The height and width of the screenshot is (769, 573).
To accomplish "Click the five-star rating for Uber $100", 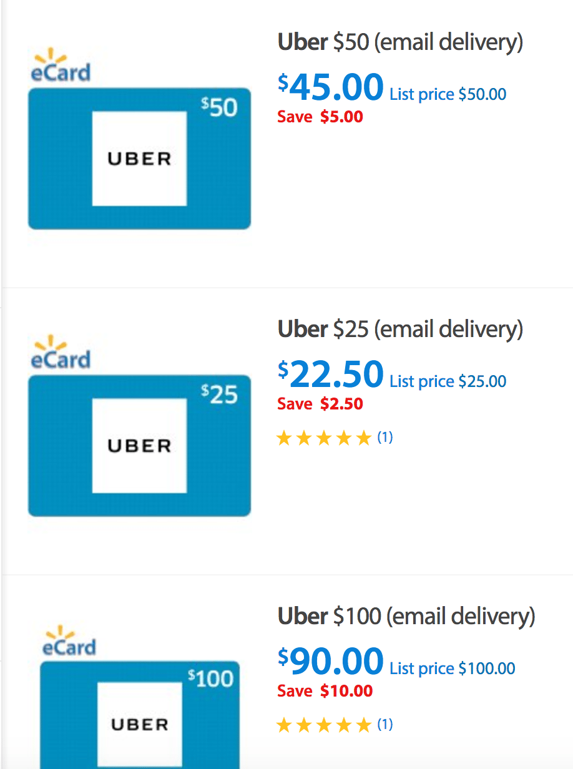I will tap(324, 725).
